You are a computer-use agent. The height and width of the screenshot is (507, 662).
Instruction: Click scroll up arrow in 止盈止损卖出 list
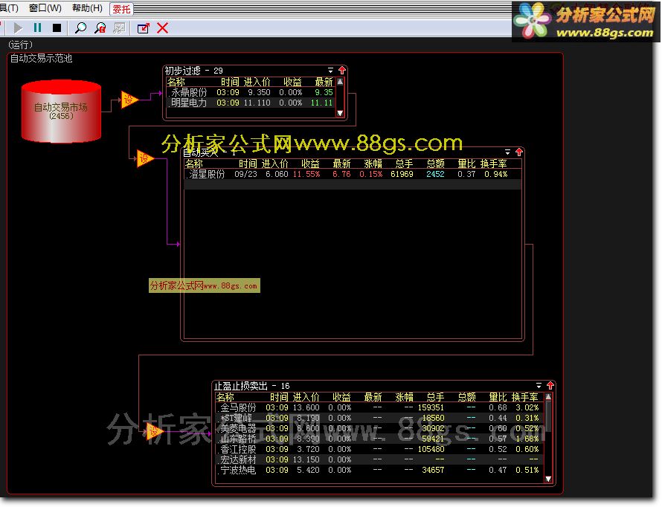(x=548, y=397)
